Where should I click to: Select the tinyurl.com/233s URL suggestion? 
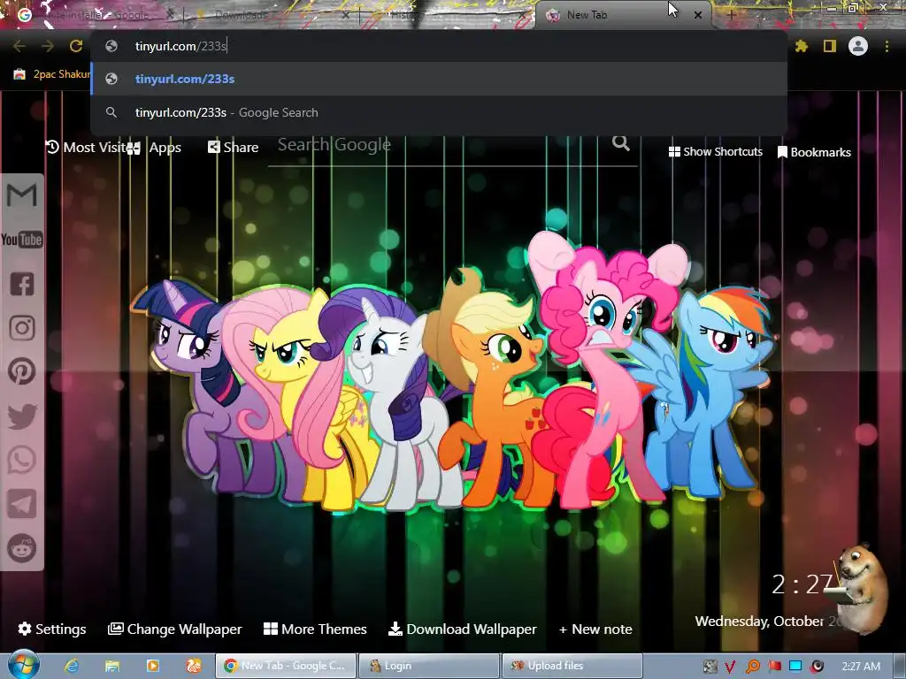[439, 79]
